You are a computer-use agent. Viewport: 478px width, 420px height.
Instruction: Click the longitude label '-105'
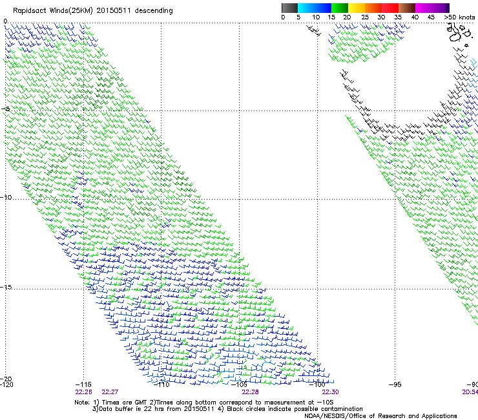coord(239,384)
